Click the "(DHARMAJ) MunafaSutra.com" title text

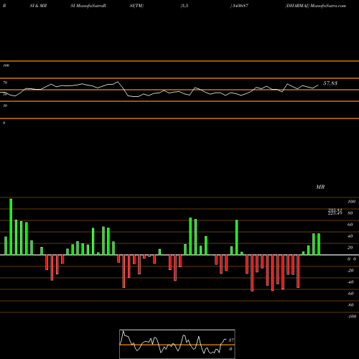pyautogui.click(x=316, y=6)
